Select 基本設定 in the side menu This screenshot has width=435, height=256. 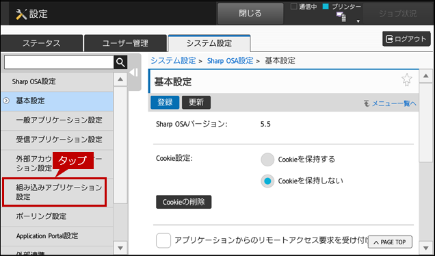click(x=57, y=101)
